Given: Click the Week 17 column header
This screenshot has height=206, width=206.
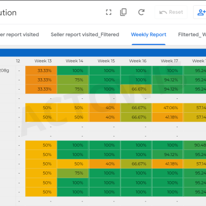Looking at the screenshot, I should pyautogui.click(x=169, y=61).
